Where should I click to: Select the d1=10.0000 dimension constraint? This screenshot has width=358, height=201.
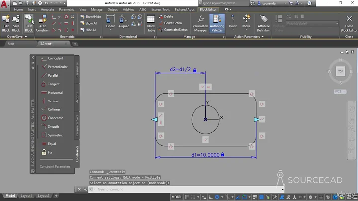coord(205,155)
